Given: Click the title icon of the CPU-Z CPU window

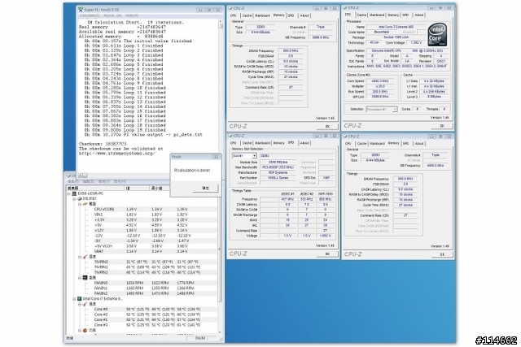Looking at the screenshot, I should coord(345,7).
